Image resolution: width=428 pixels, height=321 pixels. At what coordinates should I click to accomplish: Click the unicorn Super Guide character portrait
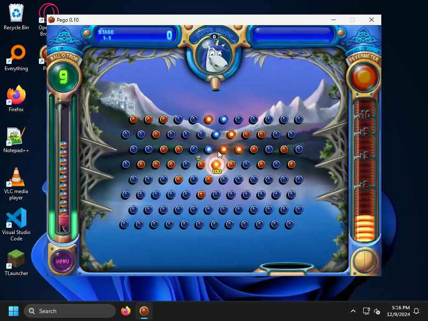214,57
